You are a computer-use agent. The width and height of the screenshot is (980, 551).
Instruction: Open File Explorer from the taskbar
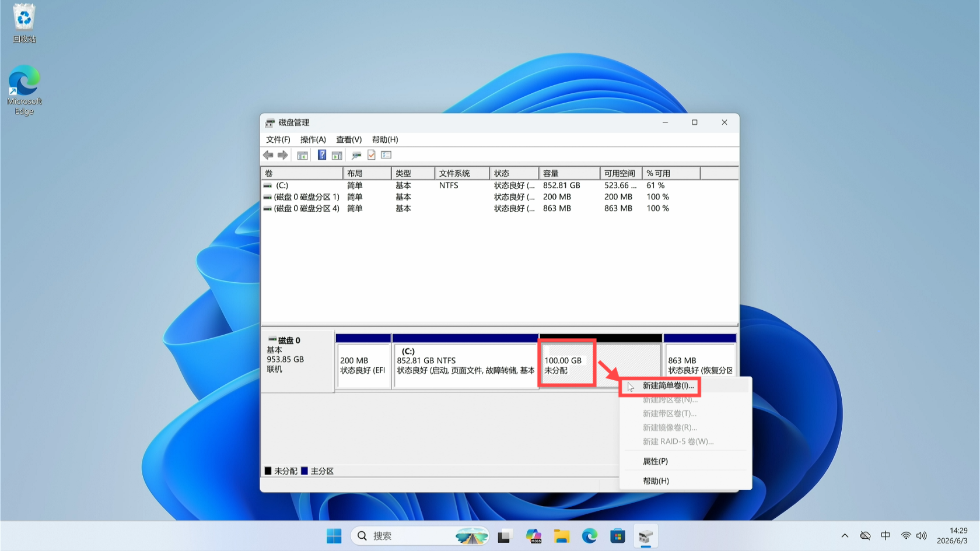[x=562, y=536]
